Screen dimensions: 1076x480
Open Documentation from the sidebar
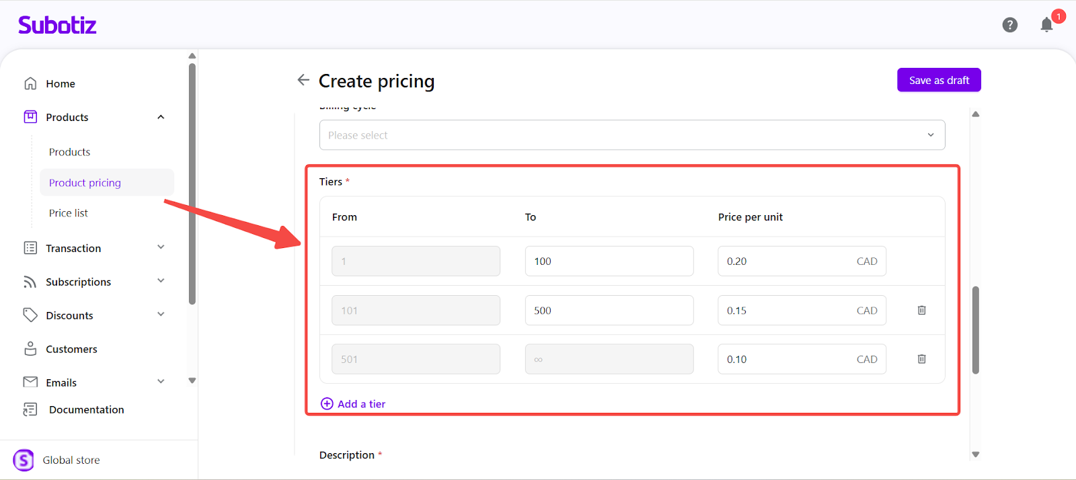pyautogui.click(x=86, y=409)
